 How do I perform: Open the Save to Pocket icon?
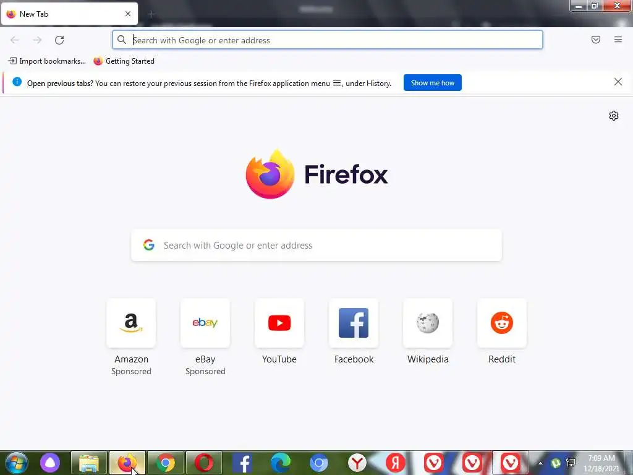(x=596, y=40)
